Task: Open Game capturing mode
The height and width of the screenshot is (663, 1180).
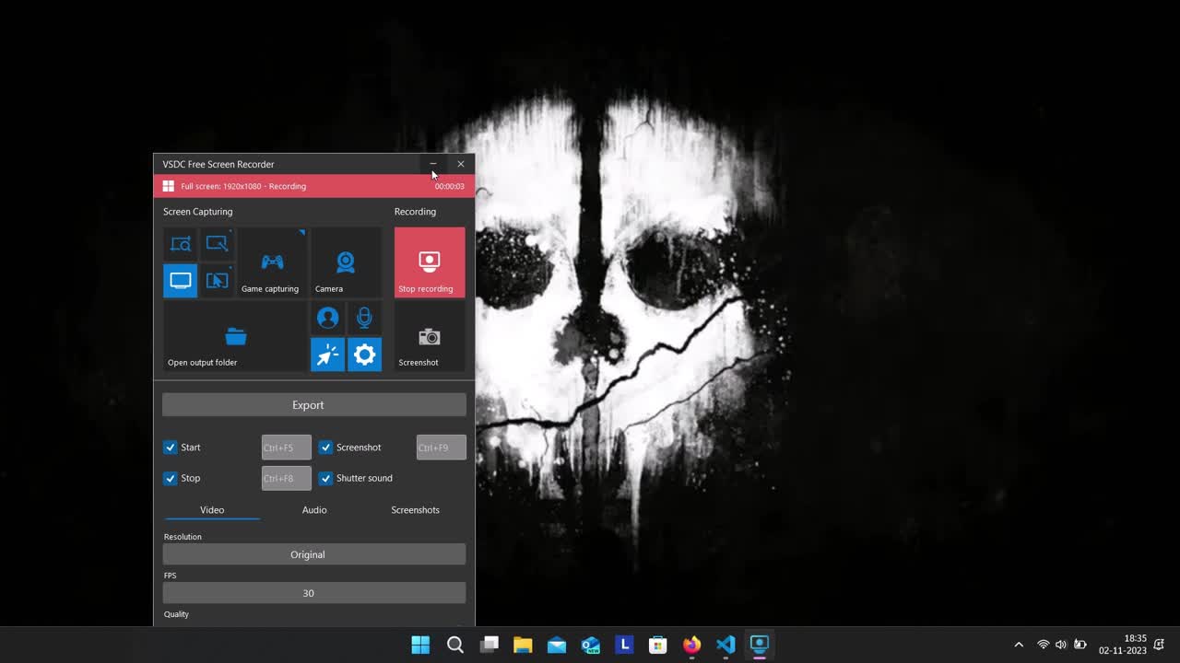Action: coord(272,263)
